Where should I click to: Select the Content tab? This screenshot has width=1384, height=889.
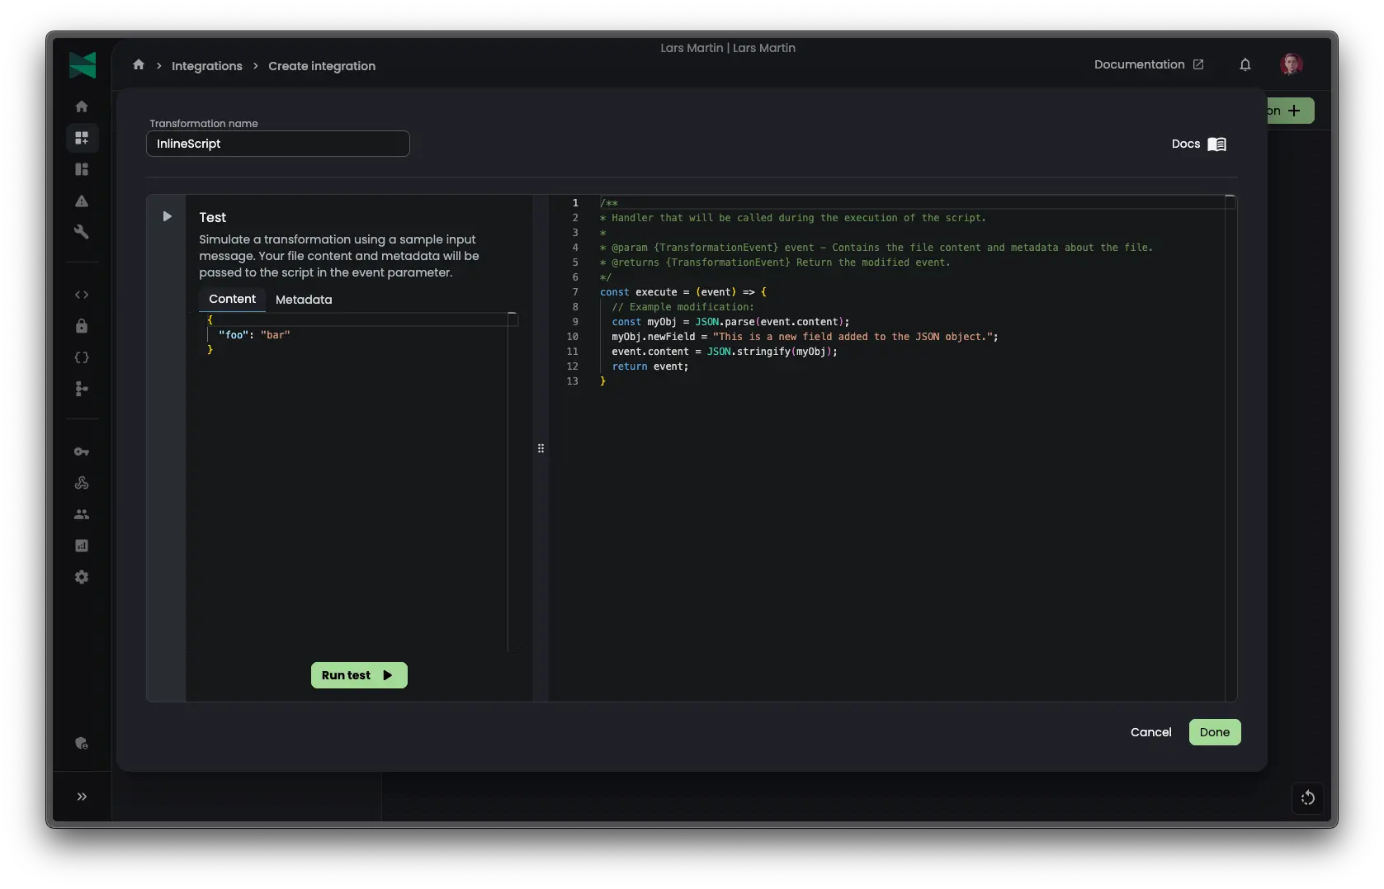[231, 299]
